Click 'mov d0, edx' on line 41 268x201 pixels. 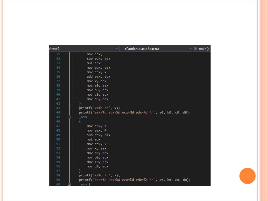pyautogui.click(x=97, y=99)
